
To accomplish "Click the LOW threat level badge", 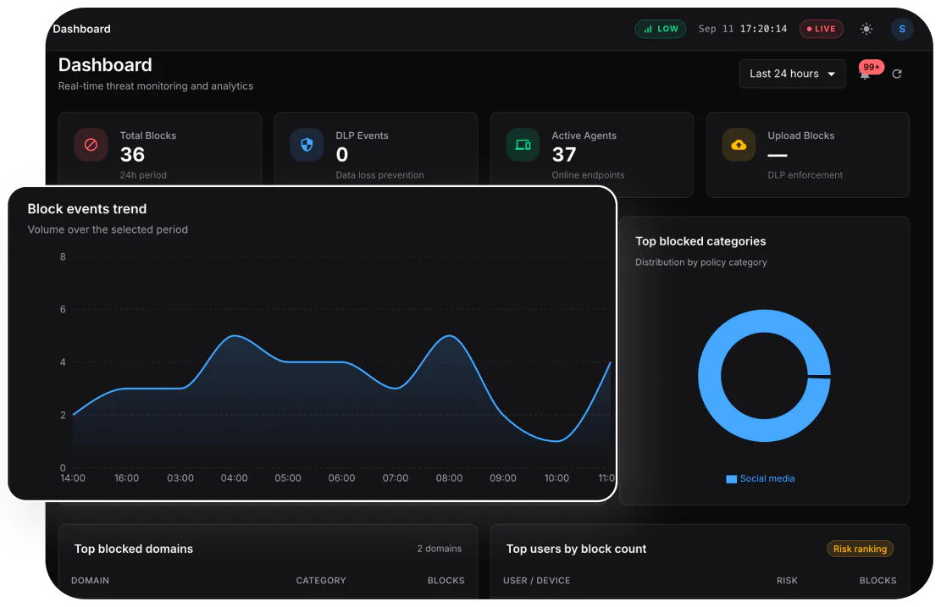I will click(661, 29).
